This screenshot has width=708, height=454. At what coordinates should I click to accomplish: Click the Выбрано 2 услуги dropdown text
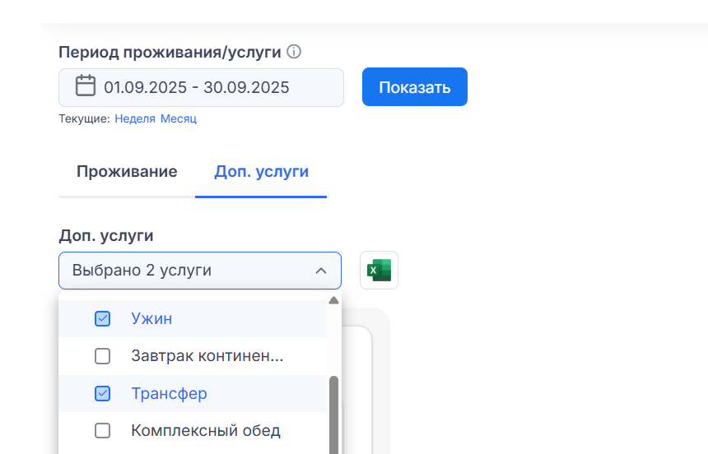pyautogui.click(x=142, y=271)
